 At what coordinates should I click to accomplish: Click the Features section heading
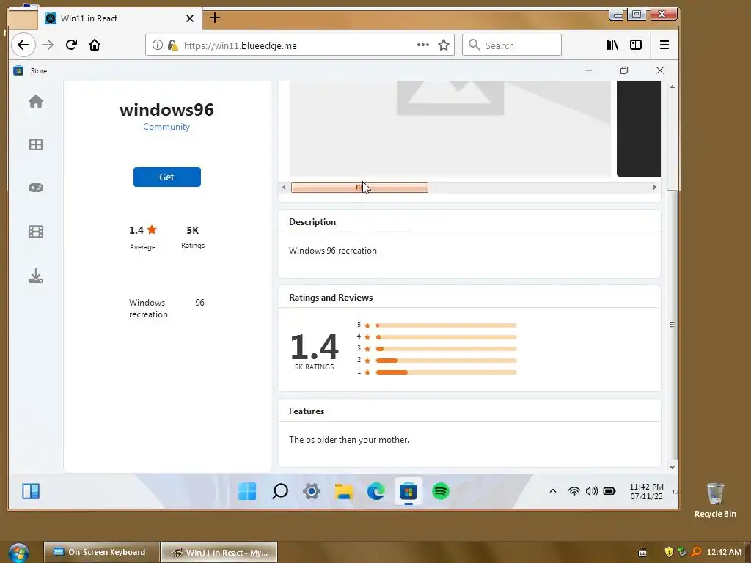tap(307, 411)
